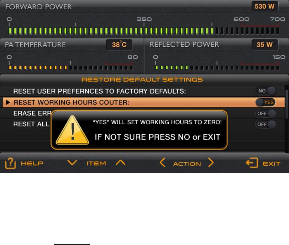Click the EXIT label
Viewport: 289px width, 245px height.
click(271, 164)
